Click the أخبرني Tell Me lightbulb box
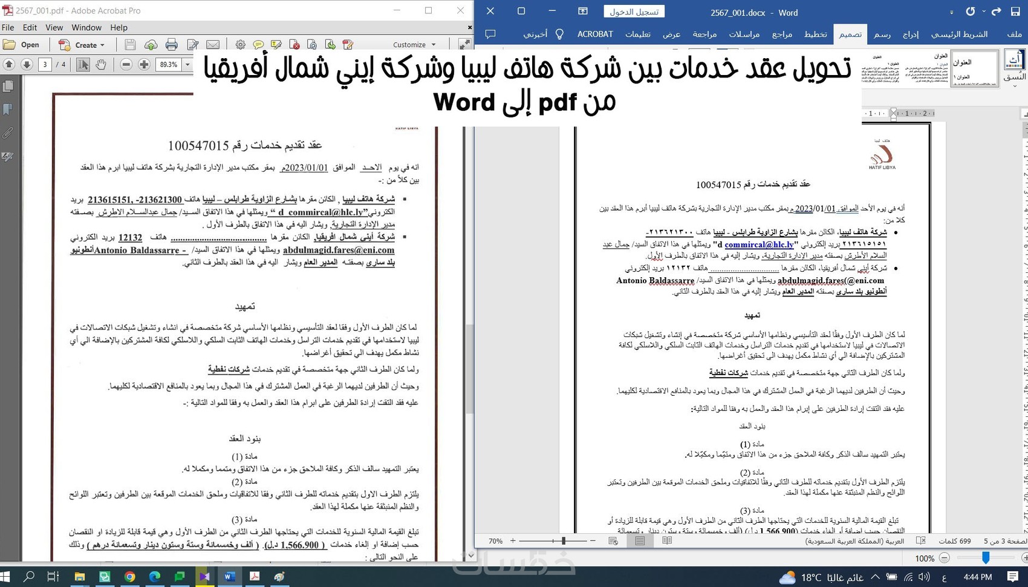The image size is (1028, 587). 544,34
